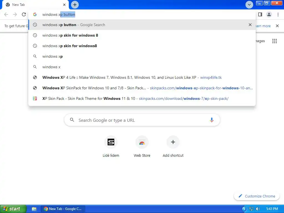
Task: Click the Add shortcut button
Action: click(173, 146)
